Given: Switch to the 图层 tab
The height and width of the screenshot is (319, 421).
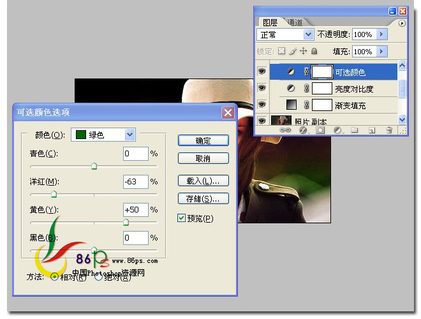Looking at the screenshot, I should (x=270, y=22).
